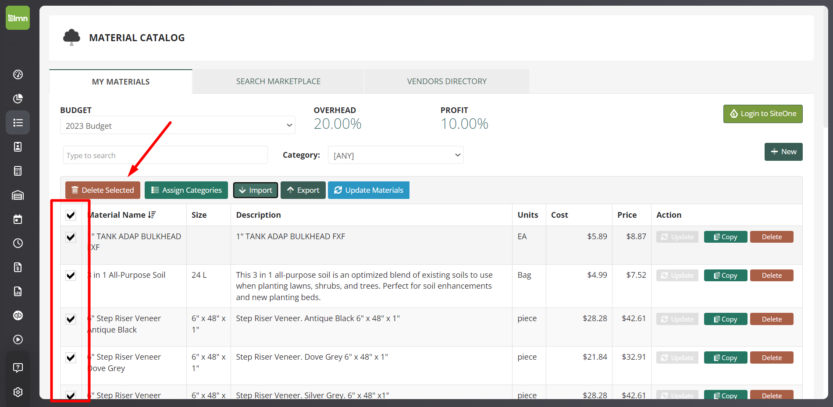833x407 pixels.
Task: Open the Category [ANY] dropdown
Action: (x=395, y=155)
